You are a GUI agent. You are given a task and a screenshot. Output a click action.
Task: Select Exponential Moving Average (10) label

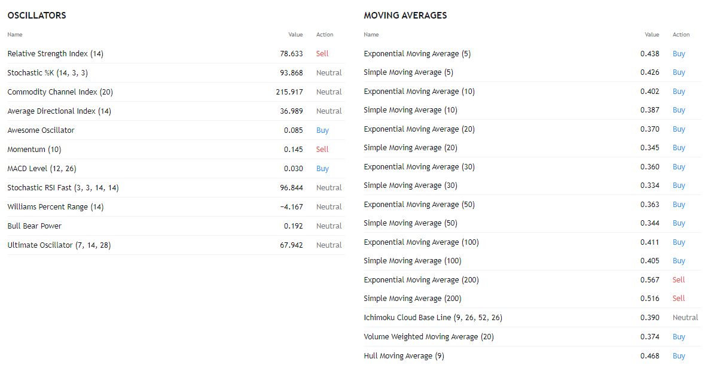coord(419,91)
